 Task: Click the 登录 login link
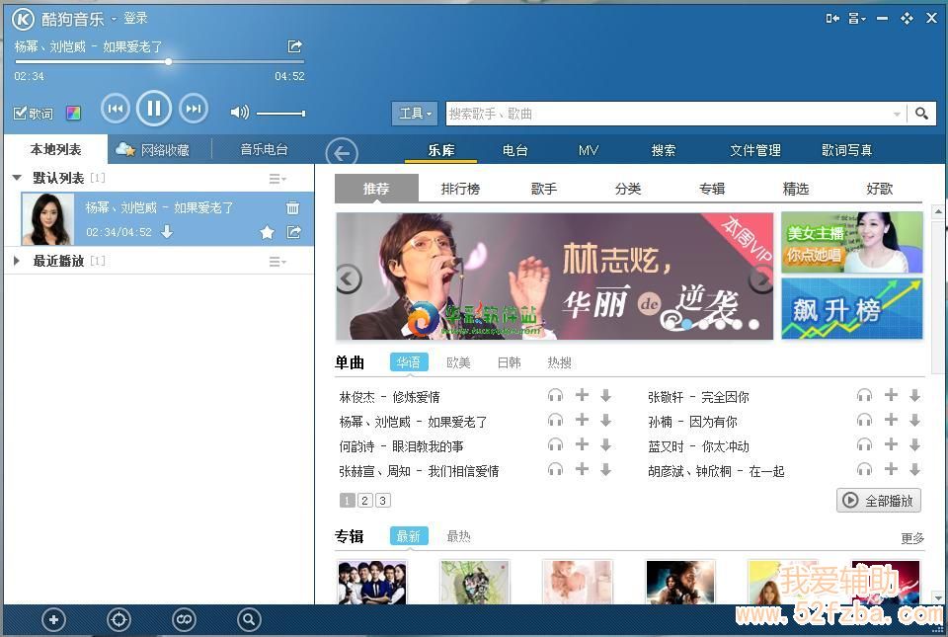point(135,18)
